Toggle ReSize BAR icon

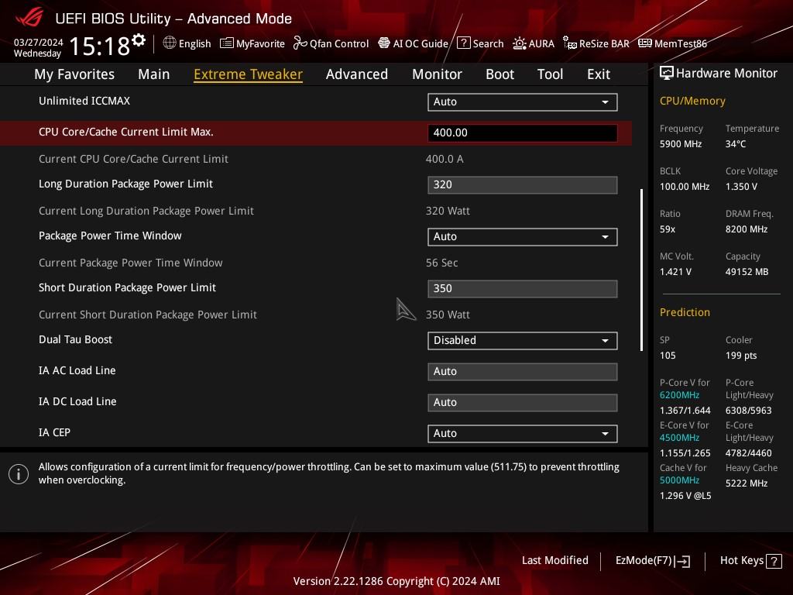pyautogui.click(x=569, y=43)
